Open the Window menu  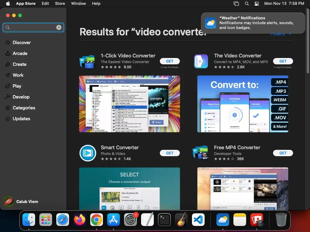[78, 3]
